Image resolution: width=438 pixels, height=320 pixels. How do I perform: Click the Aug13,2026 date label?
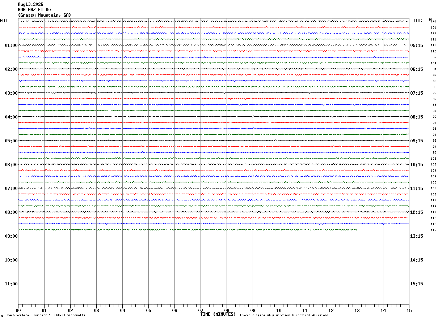pos(30,4)
